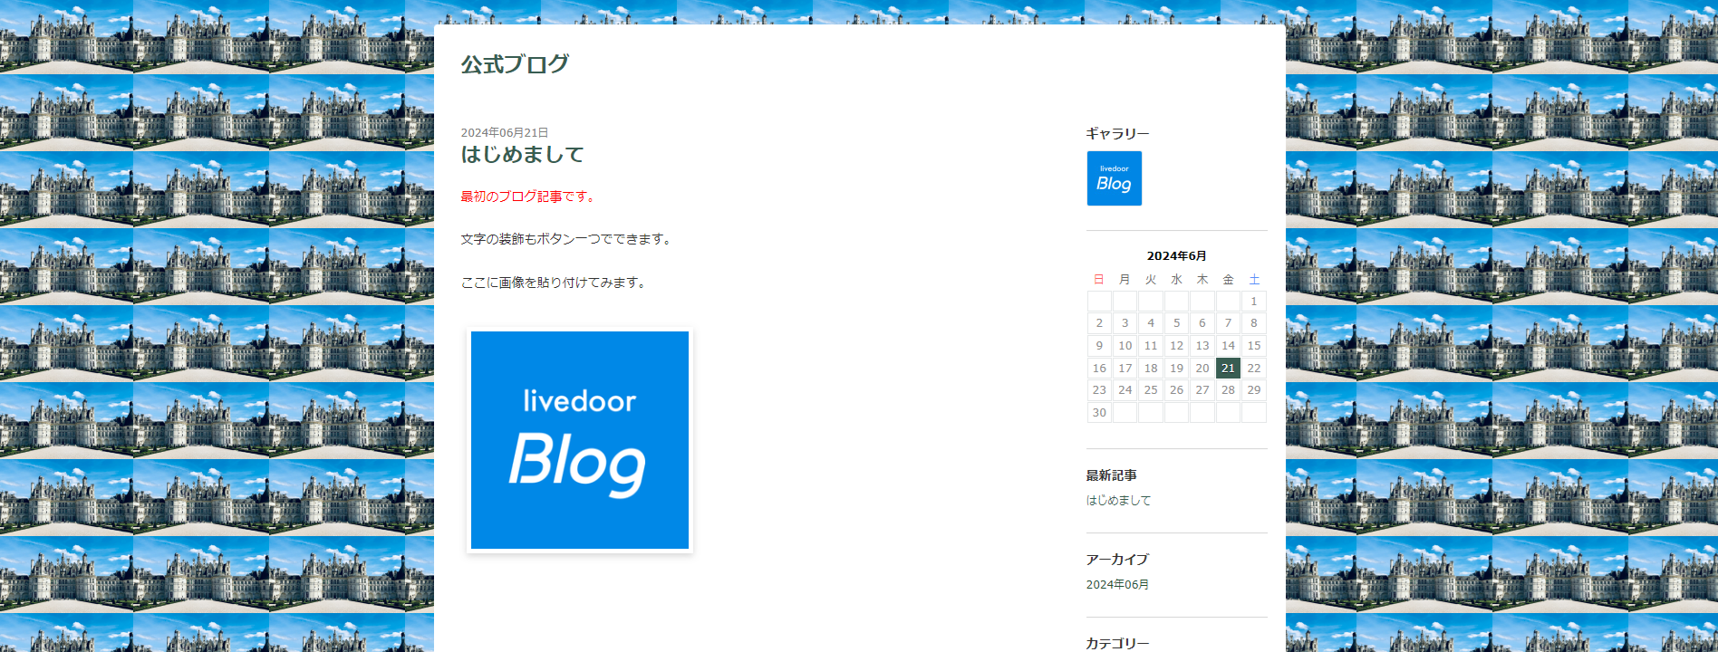Open the 2024年06月 archive link
The image size is (1718, 652).
click(x=1117, y=584)
